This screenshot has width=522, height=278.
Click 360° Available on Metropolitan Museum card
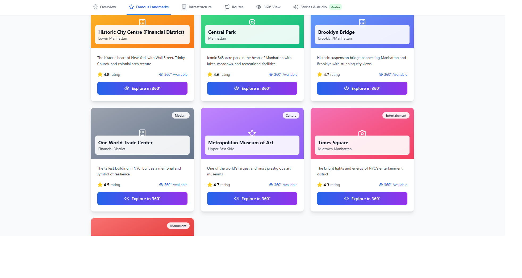pyautogui.click(x=283, y=185)
